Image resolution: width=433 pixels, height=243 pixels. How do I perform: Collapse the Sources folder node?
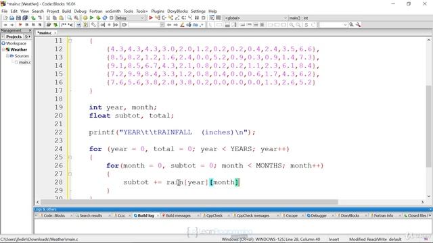pyautogui.click(x=7, y=56)
